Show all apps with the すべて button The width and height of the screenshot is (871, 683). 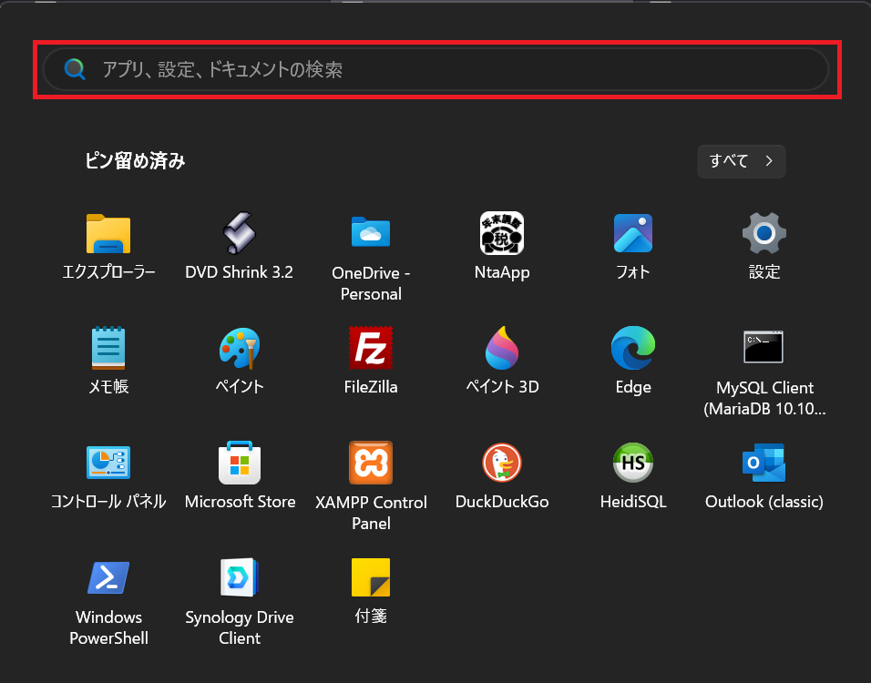(x=741, y=161)
